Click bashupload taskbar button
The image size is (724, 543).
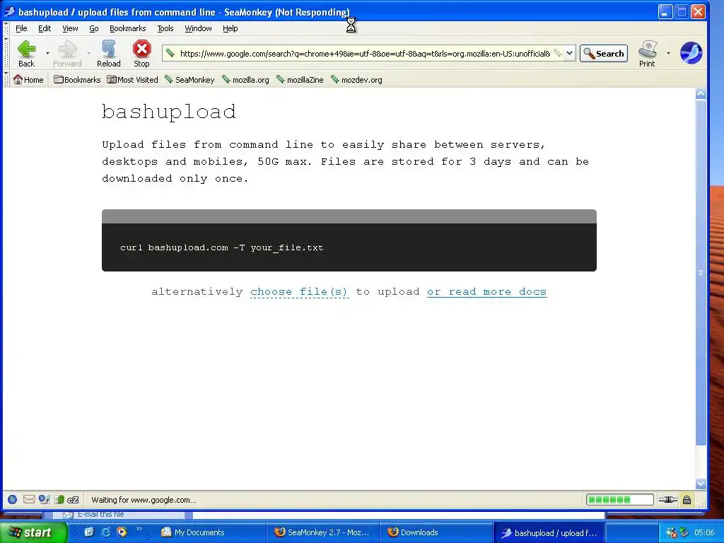549,532
